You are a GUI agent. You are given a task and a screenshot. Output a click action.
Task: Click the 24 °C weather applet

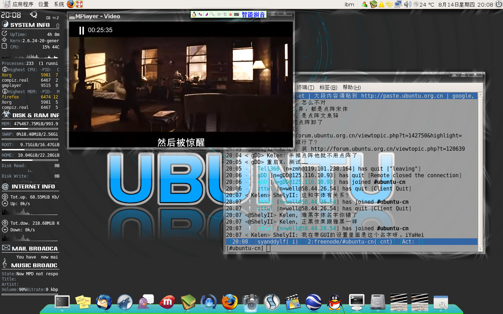click(x=424, y=5)
